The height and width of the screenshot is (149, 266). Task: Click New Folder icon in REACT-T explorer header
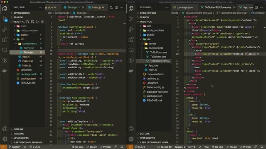pos(32,22)
